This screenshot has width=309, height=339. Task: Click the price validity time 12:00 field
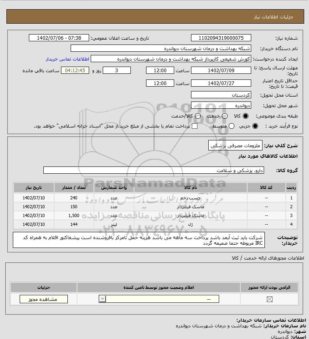pyautogui.click(x=160, y=83)
